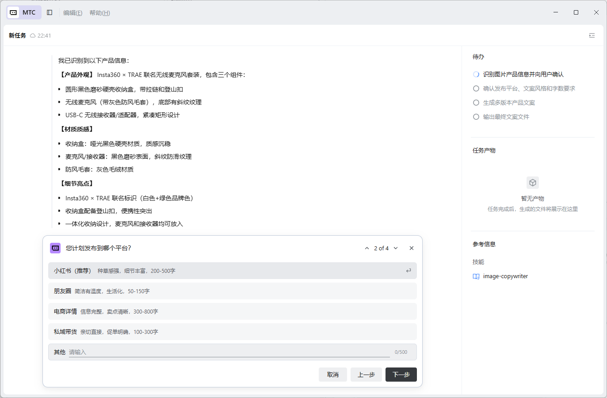The height and width of the screenshot is (398, 607).
Task: Choose the 电商详情 platform option
Action: [233, 311]
